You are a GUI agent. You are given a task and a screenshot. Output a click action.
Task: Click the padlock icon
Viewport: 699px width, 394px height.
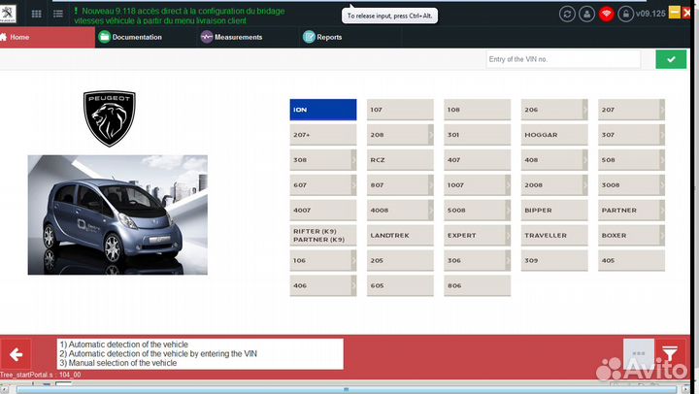[626, 14]
